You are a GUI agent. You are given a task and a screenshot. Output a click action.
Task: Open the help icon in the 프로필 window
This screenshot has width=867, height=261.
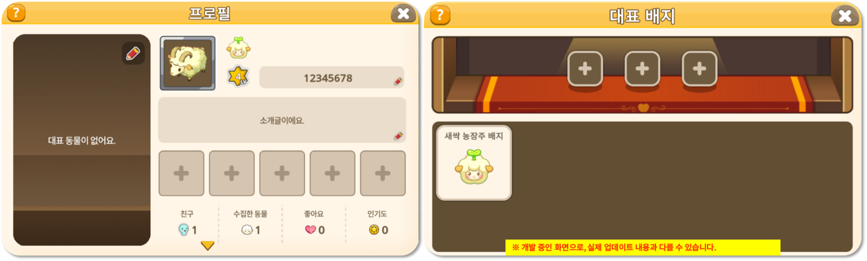[x=16, y=13]
